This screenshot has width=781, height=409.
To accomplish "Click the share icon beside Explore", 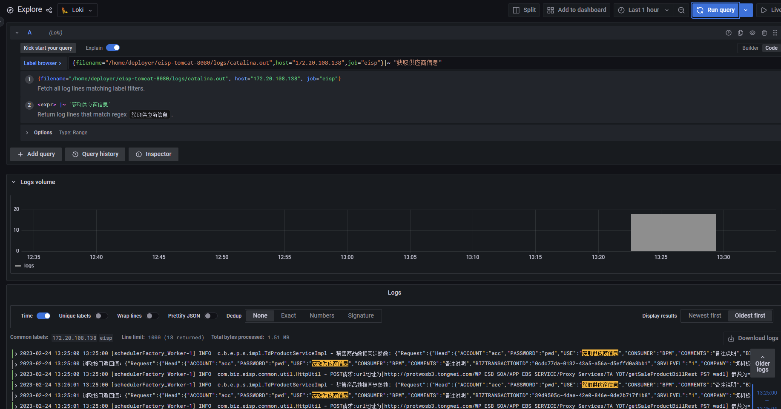I will [49, 10].
